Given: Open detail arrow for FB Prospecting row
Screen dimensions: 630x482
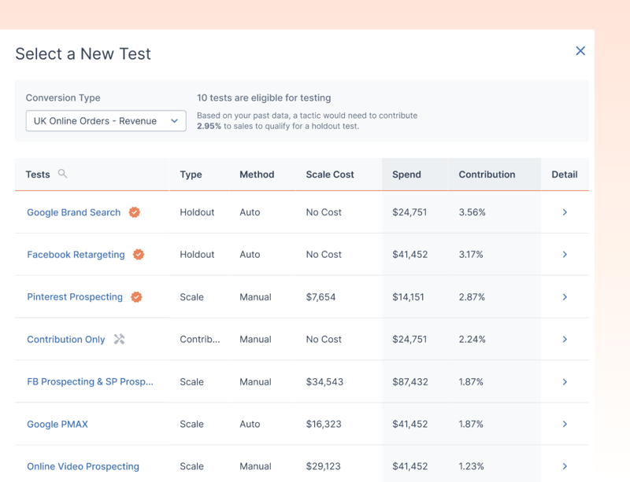Looking at the screenshot, I should [x=565, y=381].
